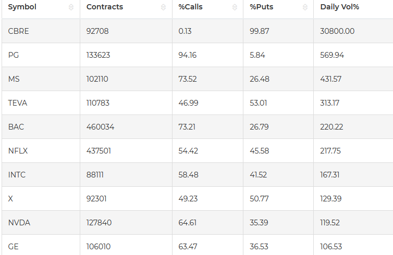The height and width of the screenshot is (255, 393).
Task: Click CBRE's Daily Vol% value 30800.00
Action: pos(337,31)
